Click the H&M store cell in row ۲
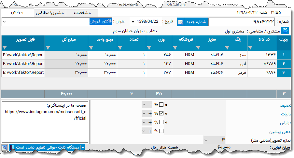Screen dimensions: 294x158 click(184, 64)
